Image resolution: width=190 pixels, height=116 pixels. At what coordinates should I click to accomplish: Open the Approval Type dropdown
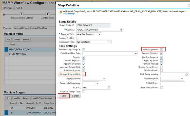point(89,34)
